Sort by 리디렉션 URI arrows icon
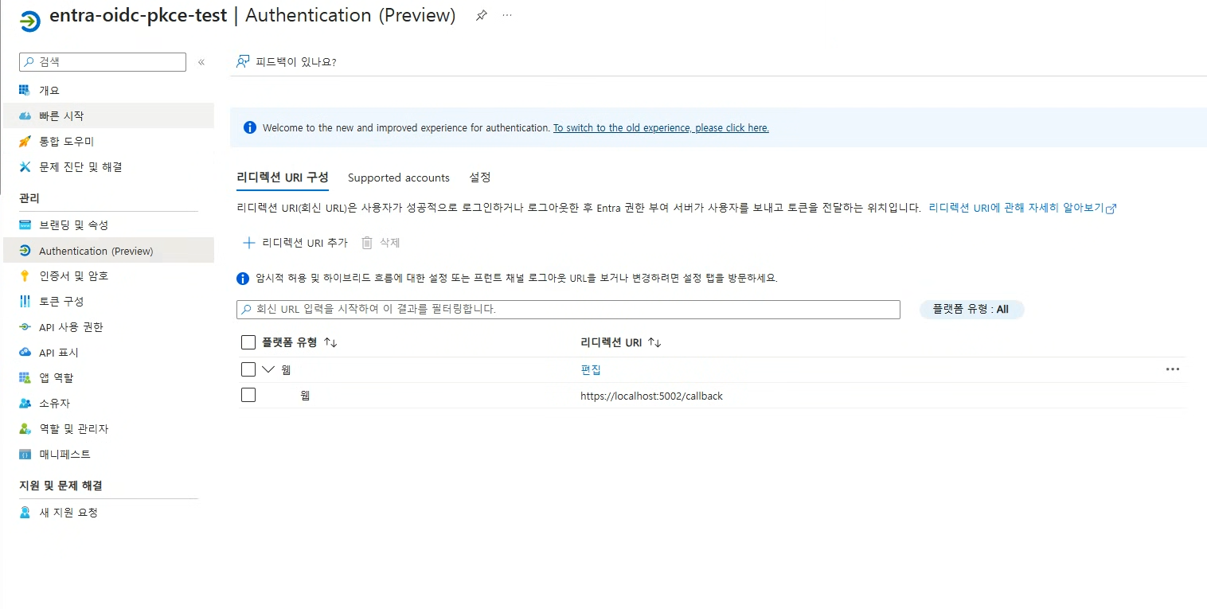The image size is (1207, 609). pos(654,342)
